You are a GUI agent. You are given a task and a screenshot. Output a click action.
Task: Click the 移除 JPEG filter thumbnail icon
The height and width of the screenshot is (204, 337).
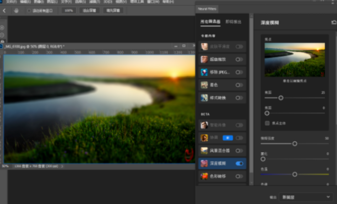coord(204,72)
